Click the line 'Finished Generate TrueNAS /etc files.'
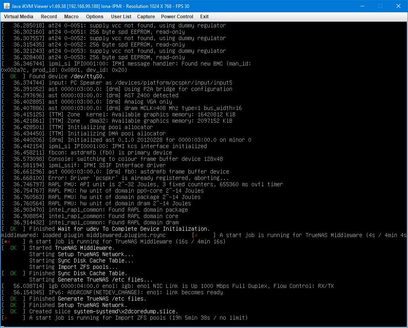Viewport: 408px width, 328px height. click(x=88, y=299)
